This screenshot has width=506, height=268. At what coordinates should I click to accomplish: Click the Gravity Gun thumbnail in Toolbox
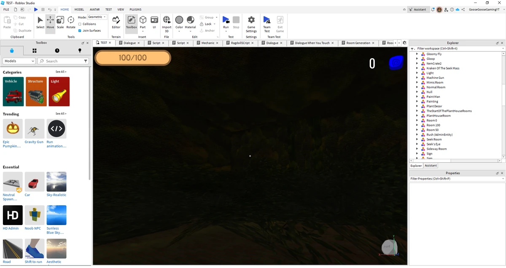point(34,129)
